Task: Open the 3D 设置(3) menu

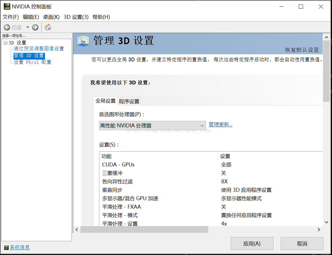Action: tap(76, 17)
